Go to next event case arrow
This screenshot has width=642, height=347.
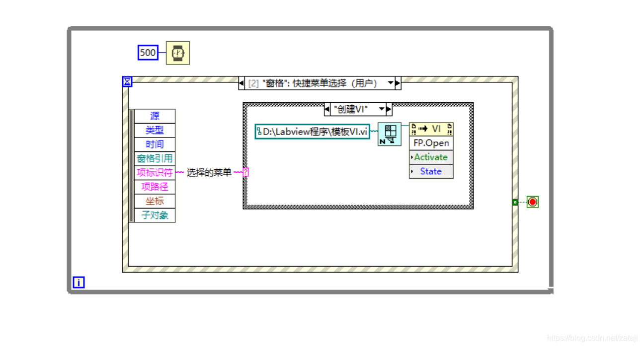398,83
